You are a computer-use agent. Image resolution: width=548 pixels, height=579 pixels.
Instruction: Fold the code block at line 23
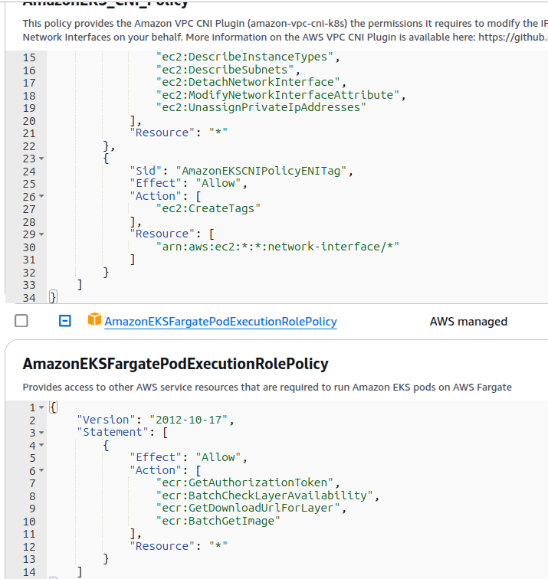41,159
